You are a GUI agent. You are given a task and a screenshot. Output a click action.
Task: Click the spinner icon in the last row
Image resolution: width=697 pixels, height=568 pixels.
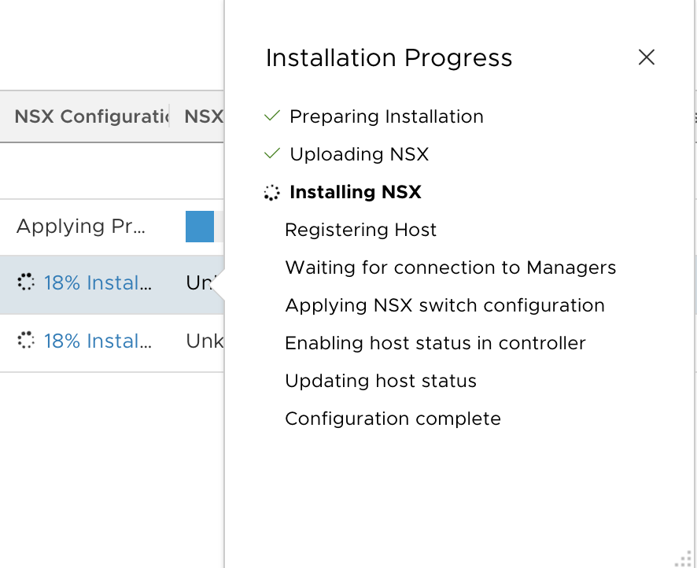tap(26, 341)
